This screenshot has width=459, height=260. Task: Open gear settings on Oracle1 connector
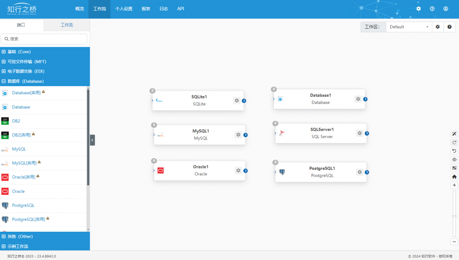pyautogui.click(x=238, y=170)
